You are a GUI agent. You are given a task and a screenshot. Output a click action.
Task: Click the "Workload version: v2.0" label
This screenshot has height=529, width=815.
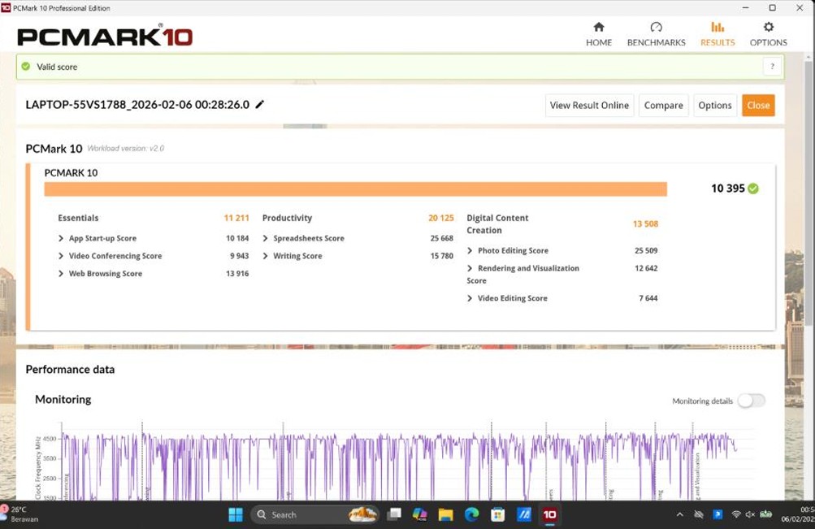point(126,149)
